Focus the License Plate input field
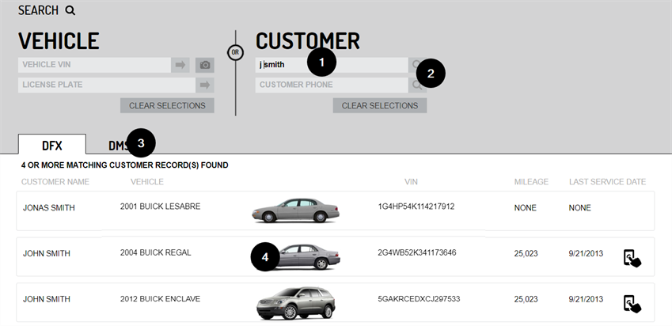The width and height of the screenshot is (672, 326). (93, 85)
